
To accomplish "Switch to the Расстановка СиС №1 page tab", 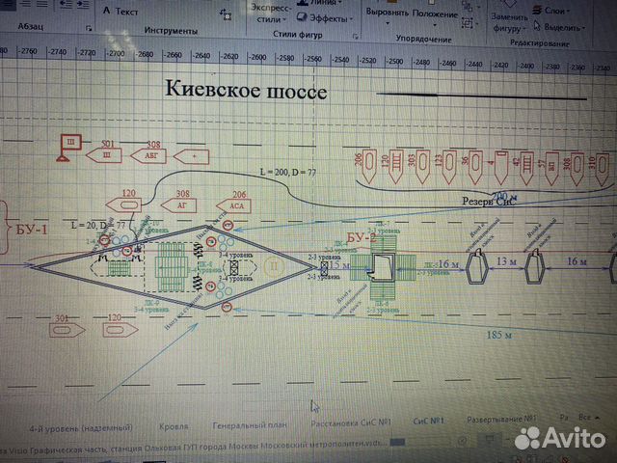I will tap(351, 422).
